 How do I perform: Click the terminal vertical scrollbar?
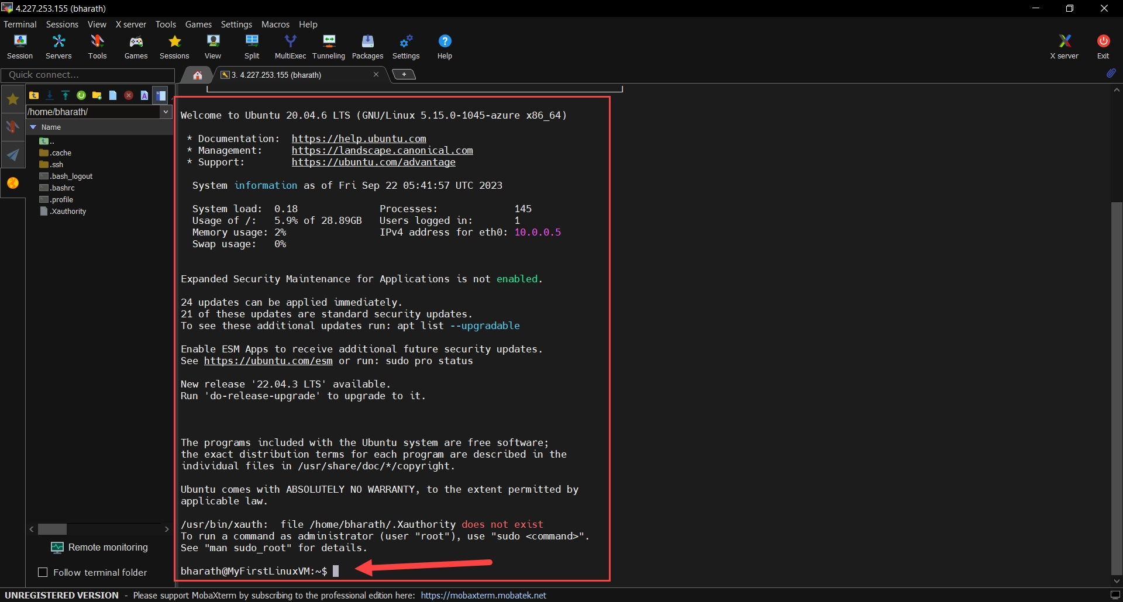(1117, 389)
